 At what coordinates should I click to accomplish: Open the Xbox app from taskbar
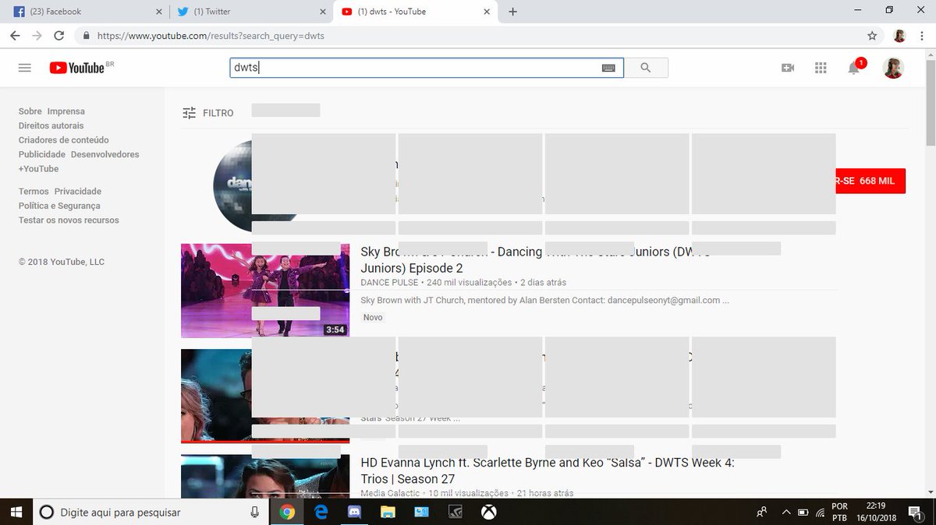click(x=488, y=512)
